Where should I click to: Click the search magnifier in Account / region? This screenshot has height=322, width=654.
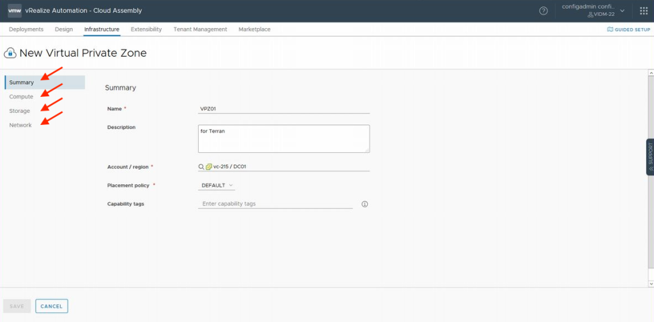(201, 166)
